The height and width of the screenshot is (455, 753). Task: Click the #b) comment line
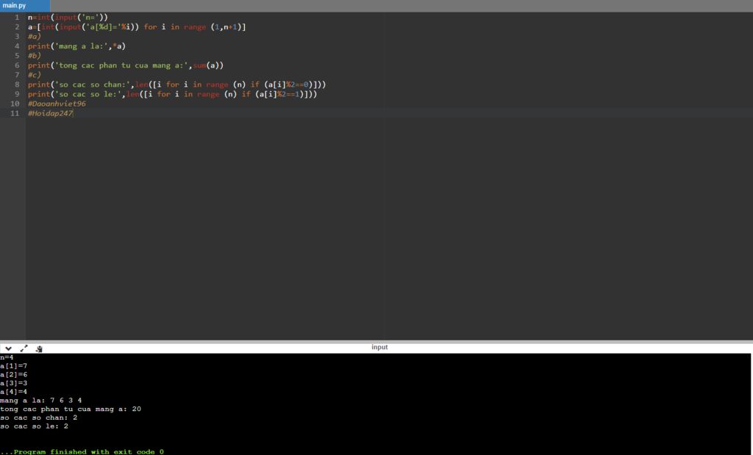(34, 56)
